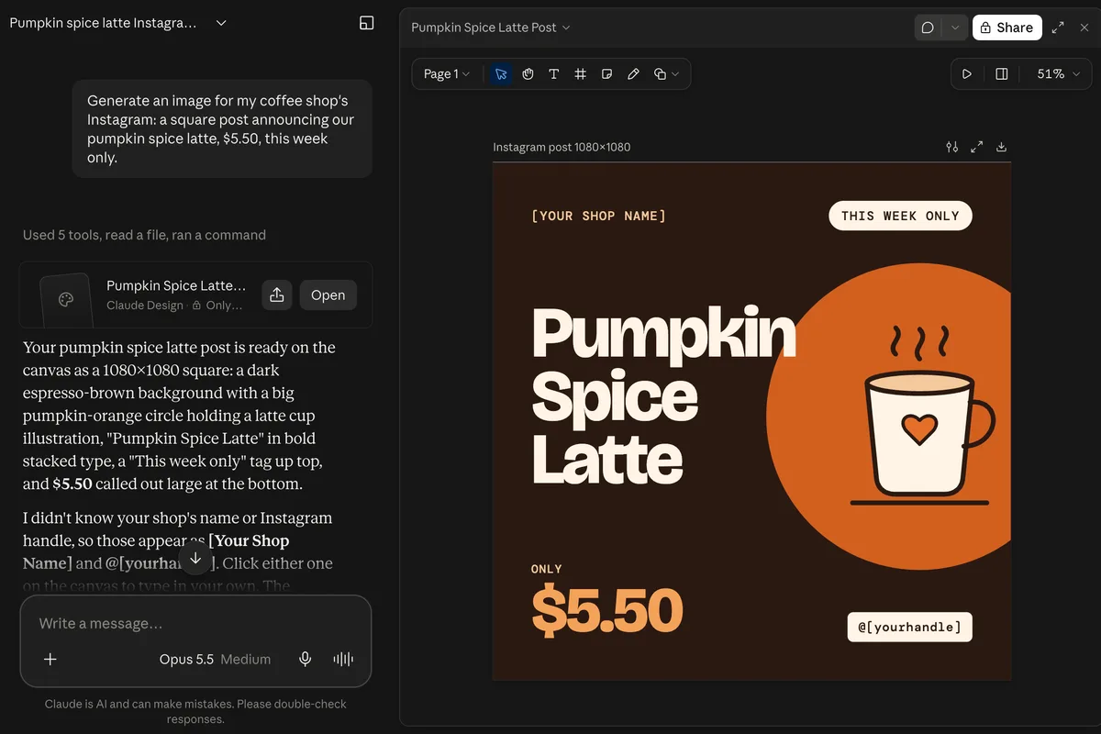Download the Instagram post frame
1101x734 pixels.
click(x=1001, y=147)
